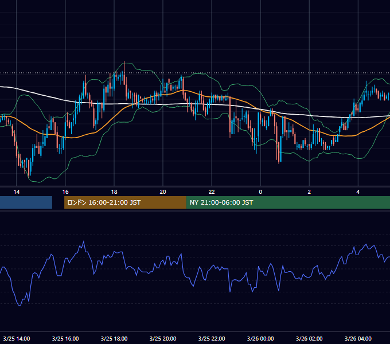Image resolution: width=390 pixels, height=344 pixels.
Task: Select the 18 hour axis label
Action: [114, 192]
